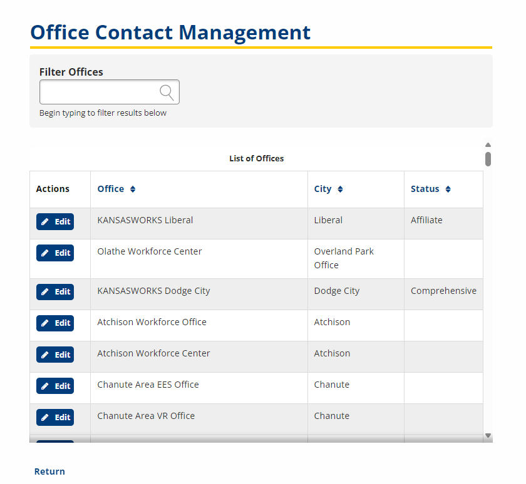Click the scrollbar up arrow
The width and height of the screenshot is (526, 484).
tap(488, 145)
